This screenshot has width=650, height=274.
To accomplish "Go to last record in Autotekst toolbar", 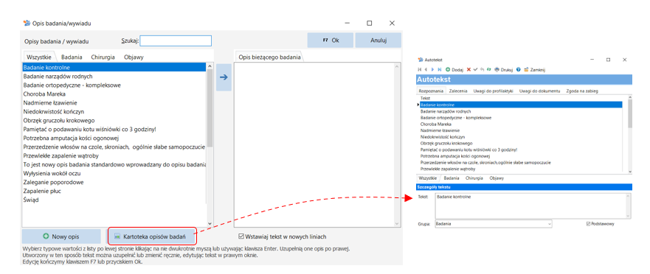I will 440,69.
